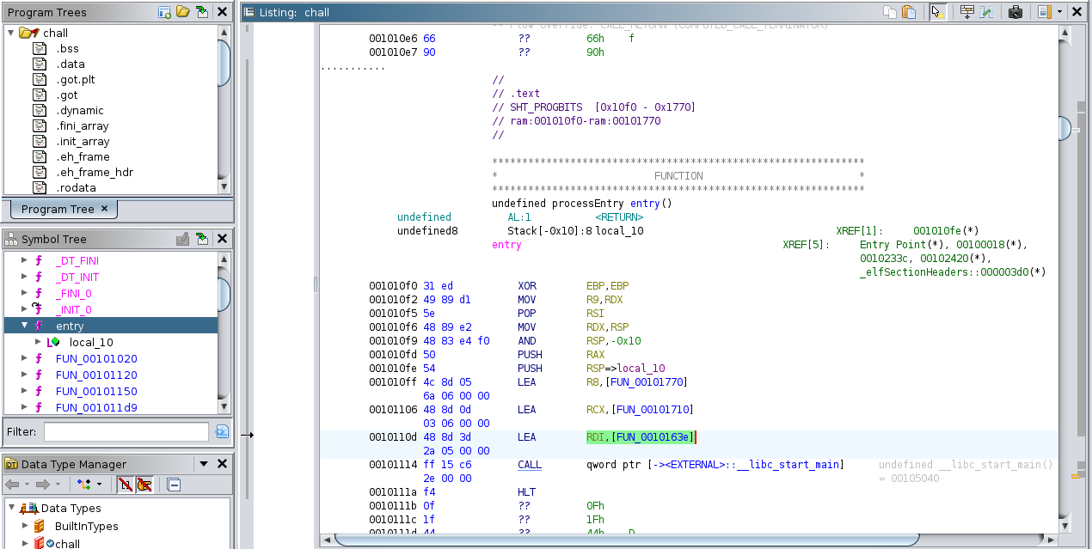Toggle the filter pointers button in Data Type Manager
Viewport: 1092px width, 549px height.
click(144, 485)
